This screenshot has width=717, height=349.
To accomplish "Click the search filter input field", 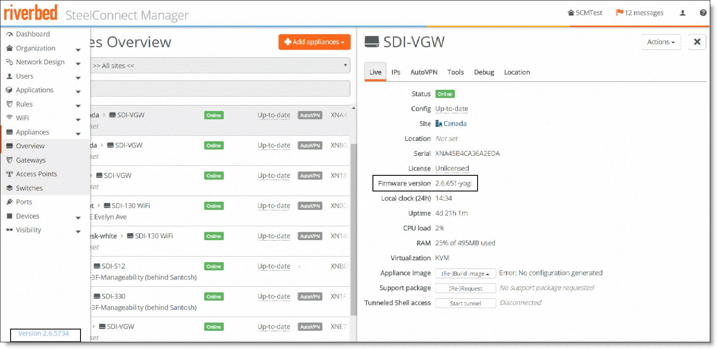I will tap(220, 89).
